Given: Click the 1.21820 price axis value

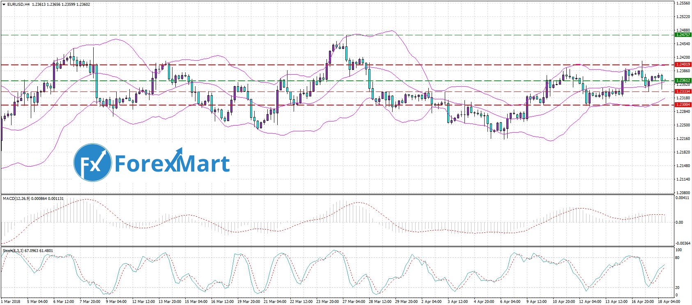Looking at the screenshot, I should click(x=683, y=152).
